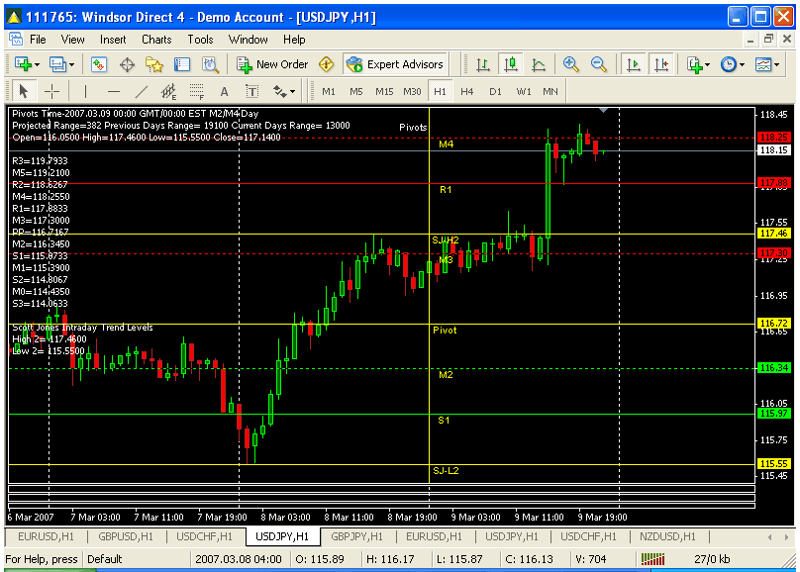
Task: Open the Navigator favorites folder icon
Action: tap(154, 64)
